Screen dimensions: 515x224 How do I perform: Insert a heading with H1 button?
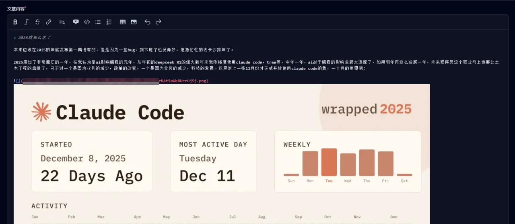(62, 22)
